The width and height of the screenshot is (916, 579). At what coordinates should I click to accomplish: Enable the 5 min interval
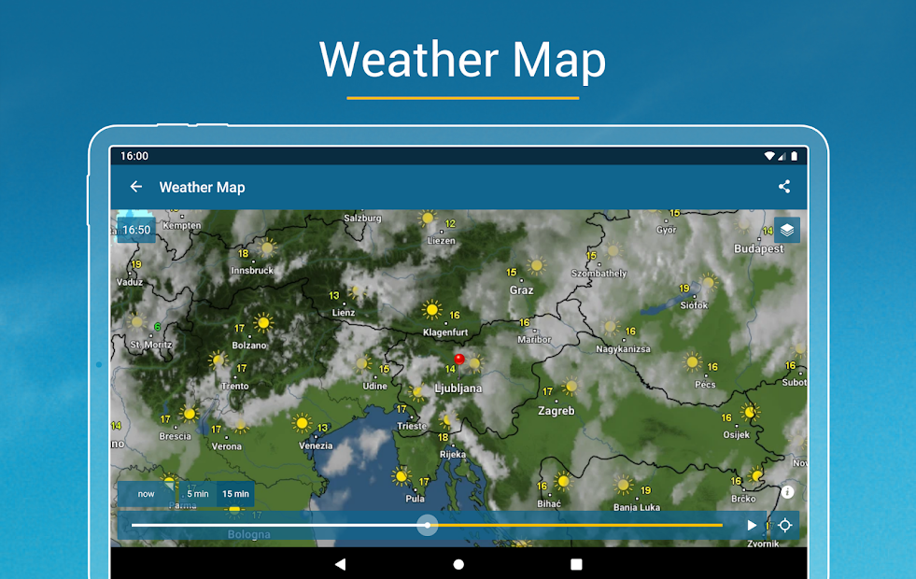click(197, 493)
